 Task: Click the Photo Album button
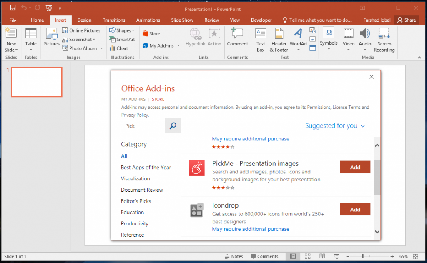tap(80, 48)
